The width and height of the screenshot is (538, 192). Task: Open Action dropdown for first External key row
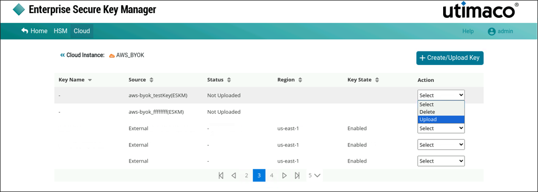click(441, 129)
